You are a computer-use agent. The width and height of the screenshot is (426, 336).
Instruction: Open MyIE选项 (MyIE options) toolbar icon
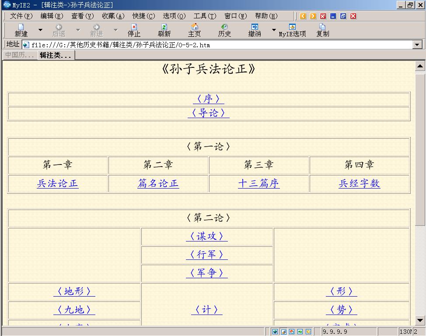292,30
